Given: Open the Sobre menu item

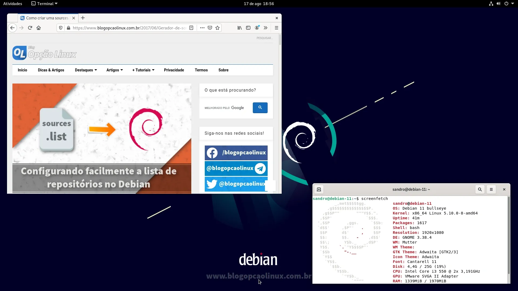Looking at the screenshot, I should pos(223,70).
